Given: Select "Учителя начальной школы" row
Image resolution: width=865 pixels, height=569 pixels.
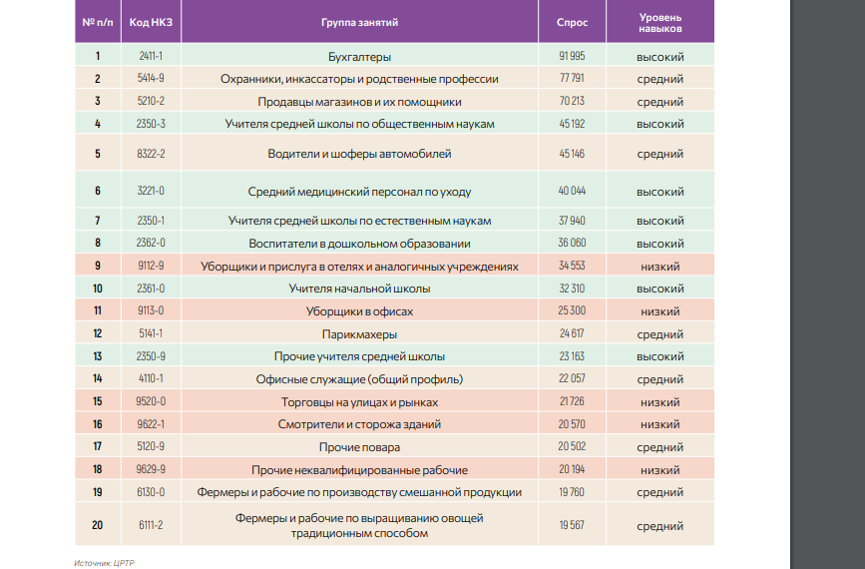Looking at the screenshot, I should (x=394, y=288).
